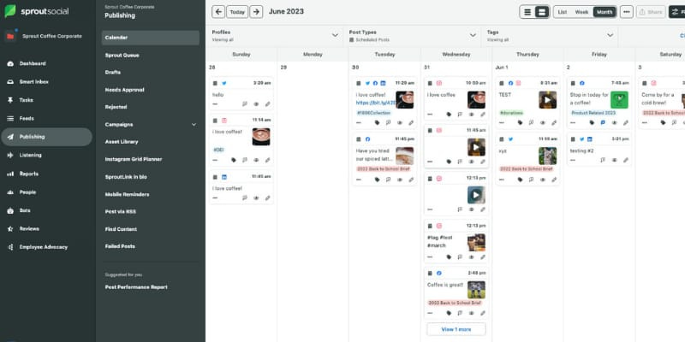Toggle eye icon on 'Have you tried' post

click(x=400, y=180)
